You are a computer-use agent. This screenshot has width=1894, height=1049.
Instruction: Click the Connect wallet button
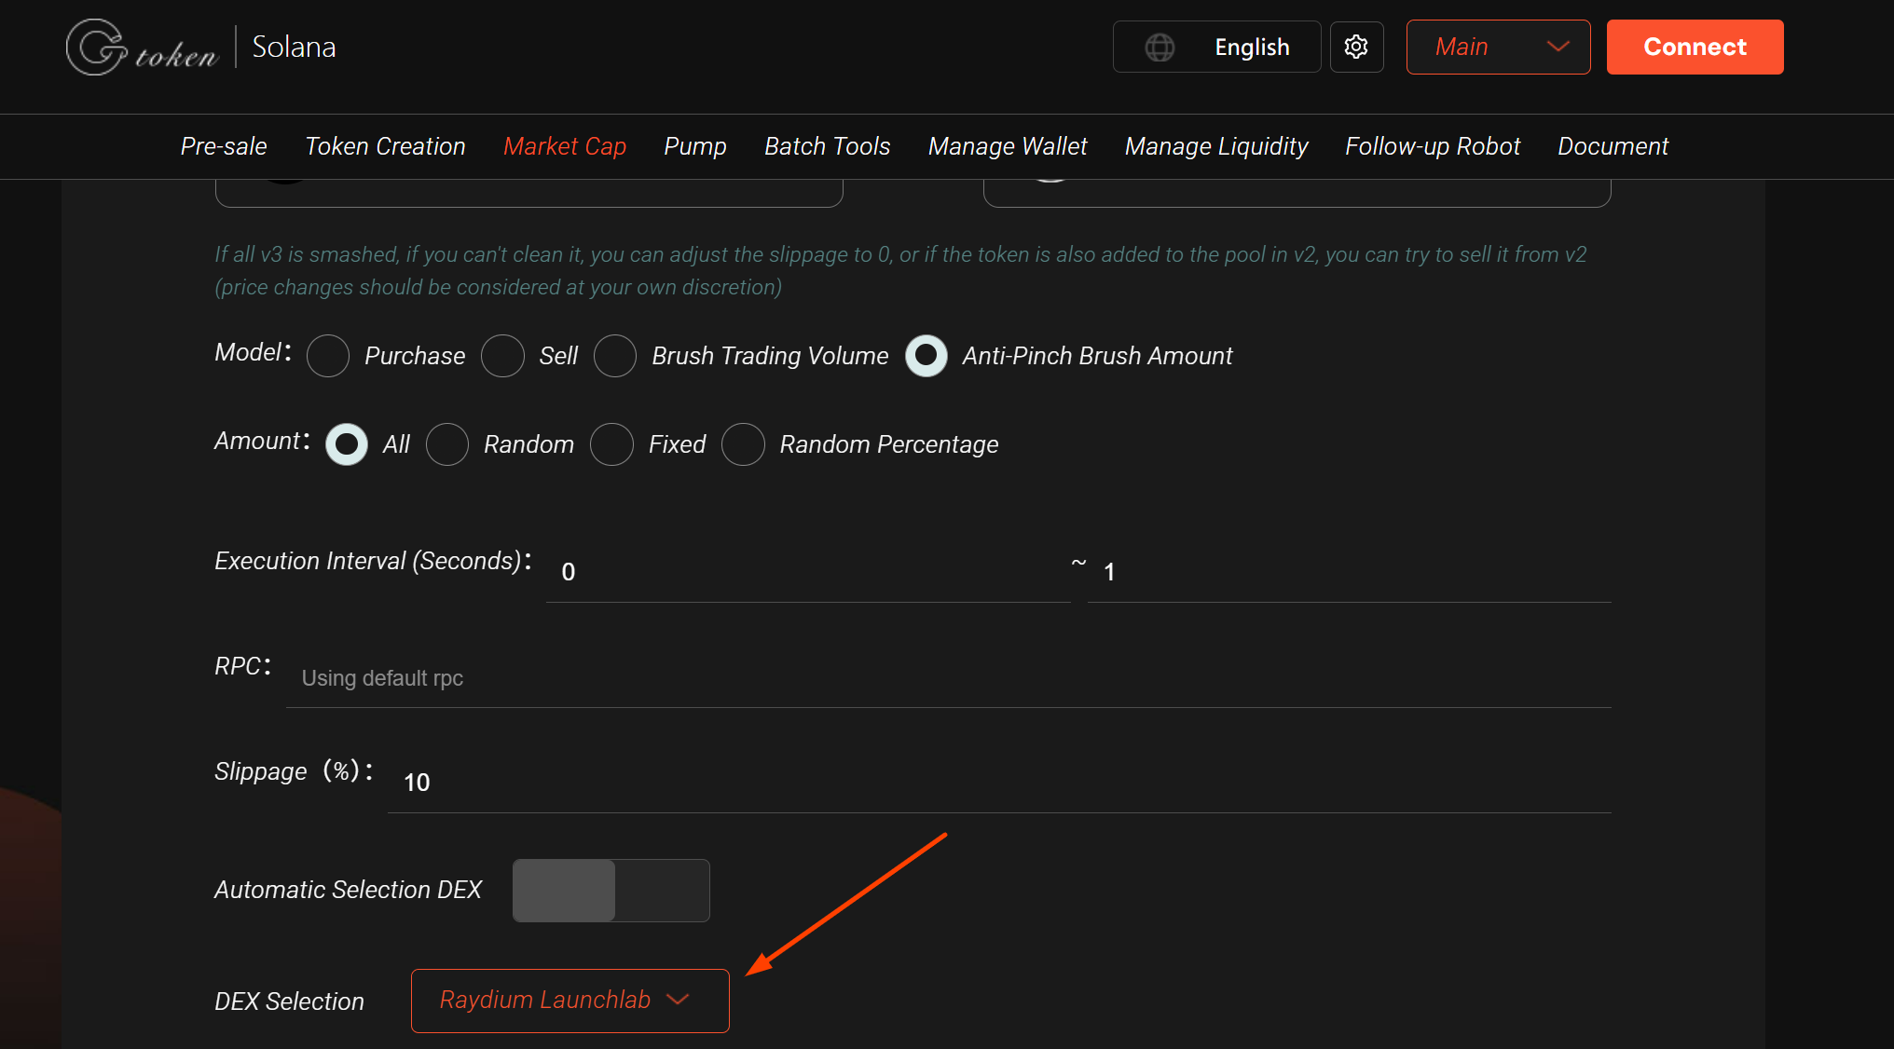pos(1695,47)
